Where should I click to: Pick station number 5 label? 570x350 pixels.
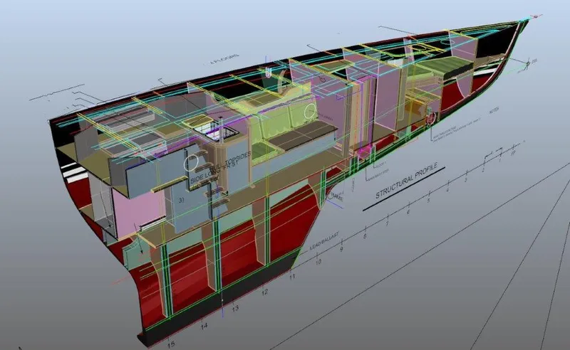[429, 200]
